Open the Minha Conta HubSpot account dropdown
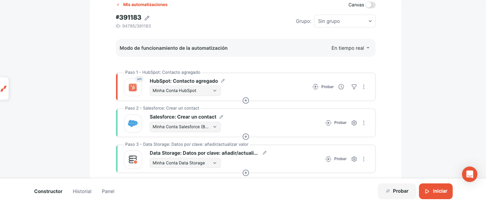The width and height of the screenshot is (486, 202). point(185,91)
